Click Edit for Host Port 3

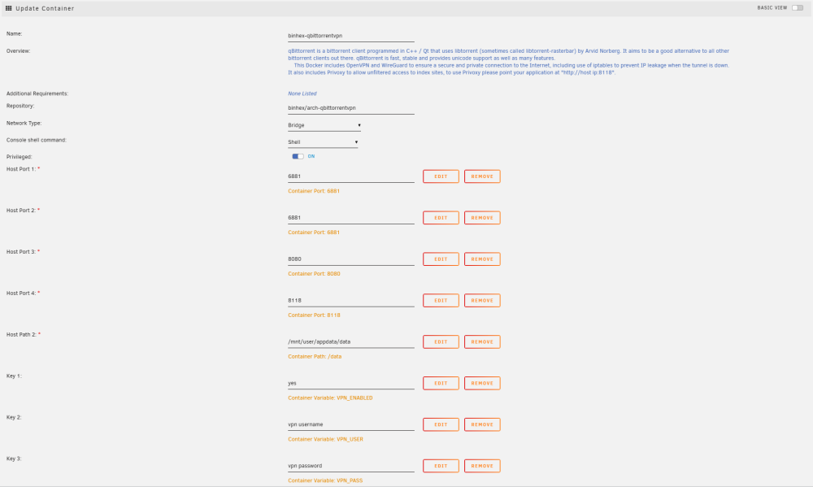coord(441,259)
